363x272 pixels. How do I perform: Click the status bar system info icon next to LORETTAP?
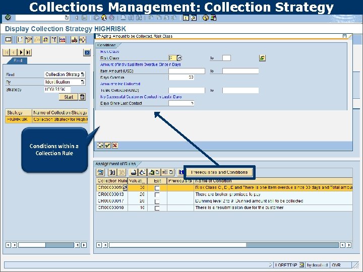tap(301, 265)
